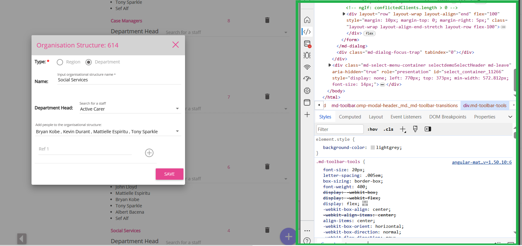The height and width of the screenshot is (246, 522).
Task: Click the breadcrumb left arrow
Action: pos(319,105)
